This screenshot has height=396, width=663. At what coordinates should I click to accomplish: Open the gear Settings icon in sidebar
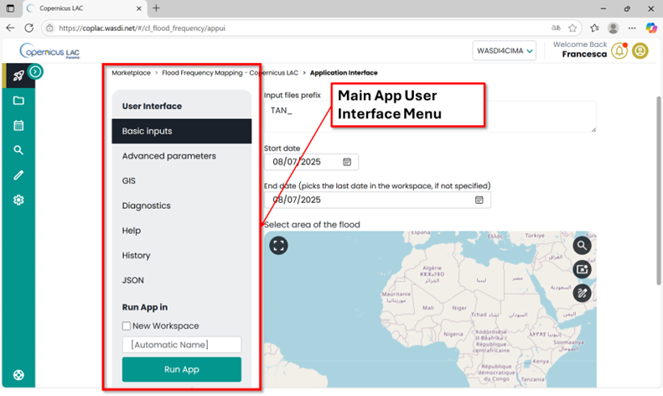18,200
